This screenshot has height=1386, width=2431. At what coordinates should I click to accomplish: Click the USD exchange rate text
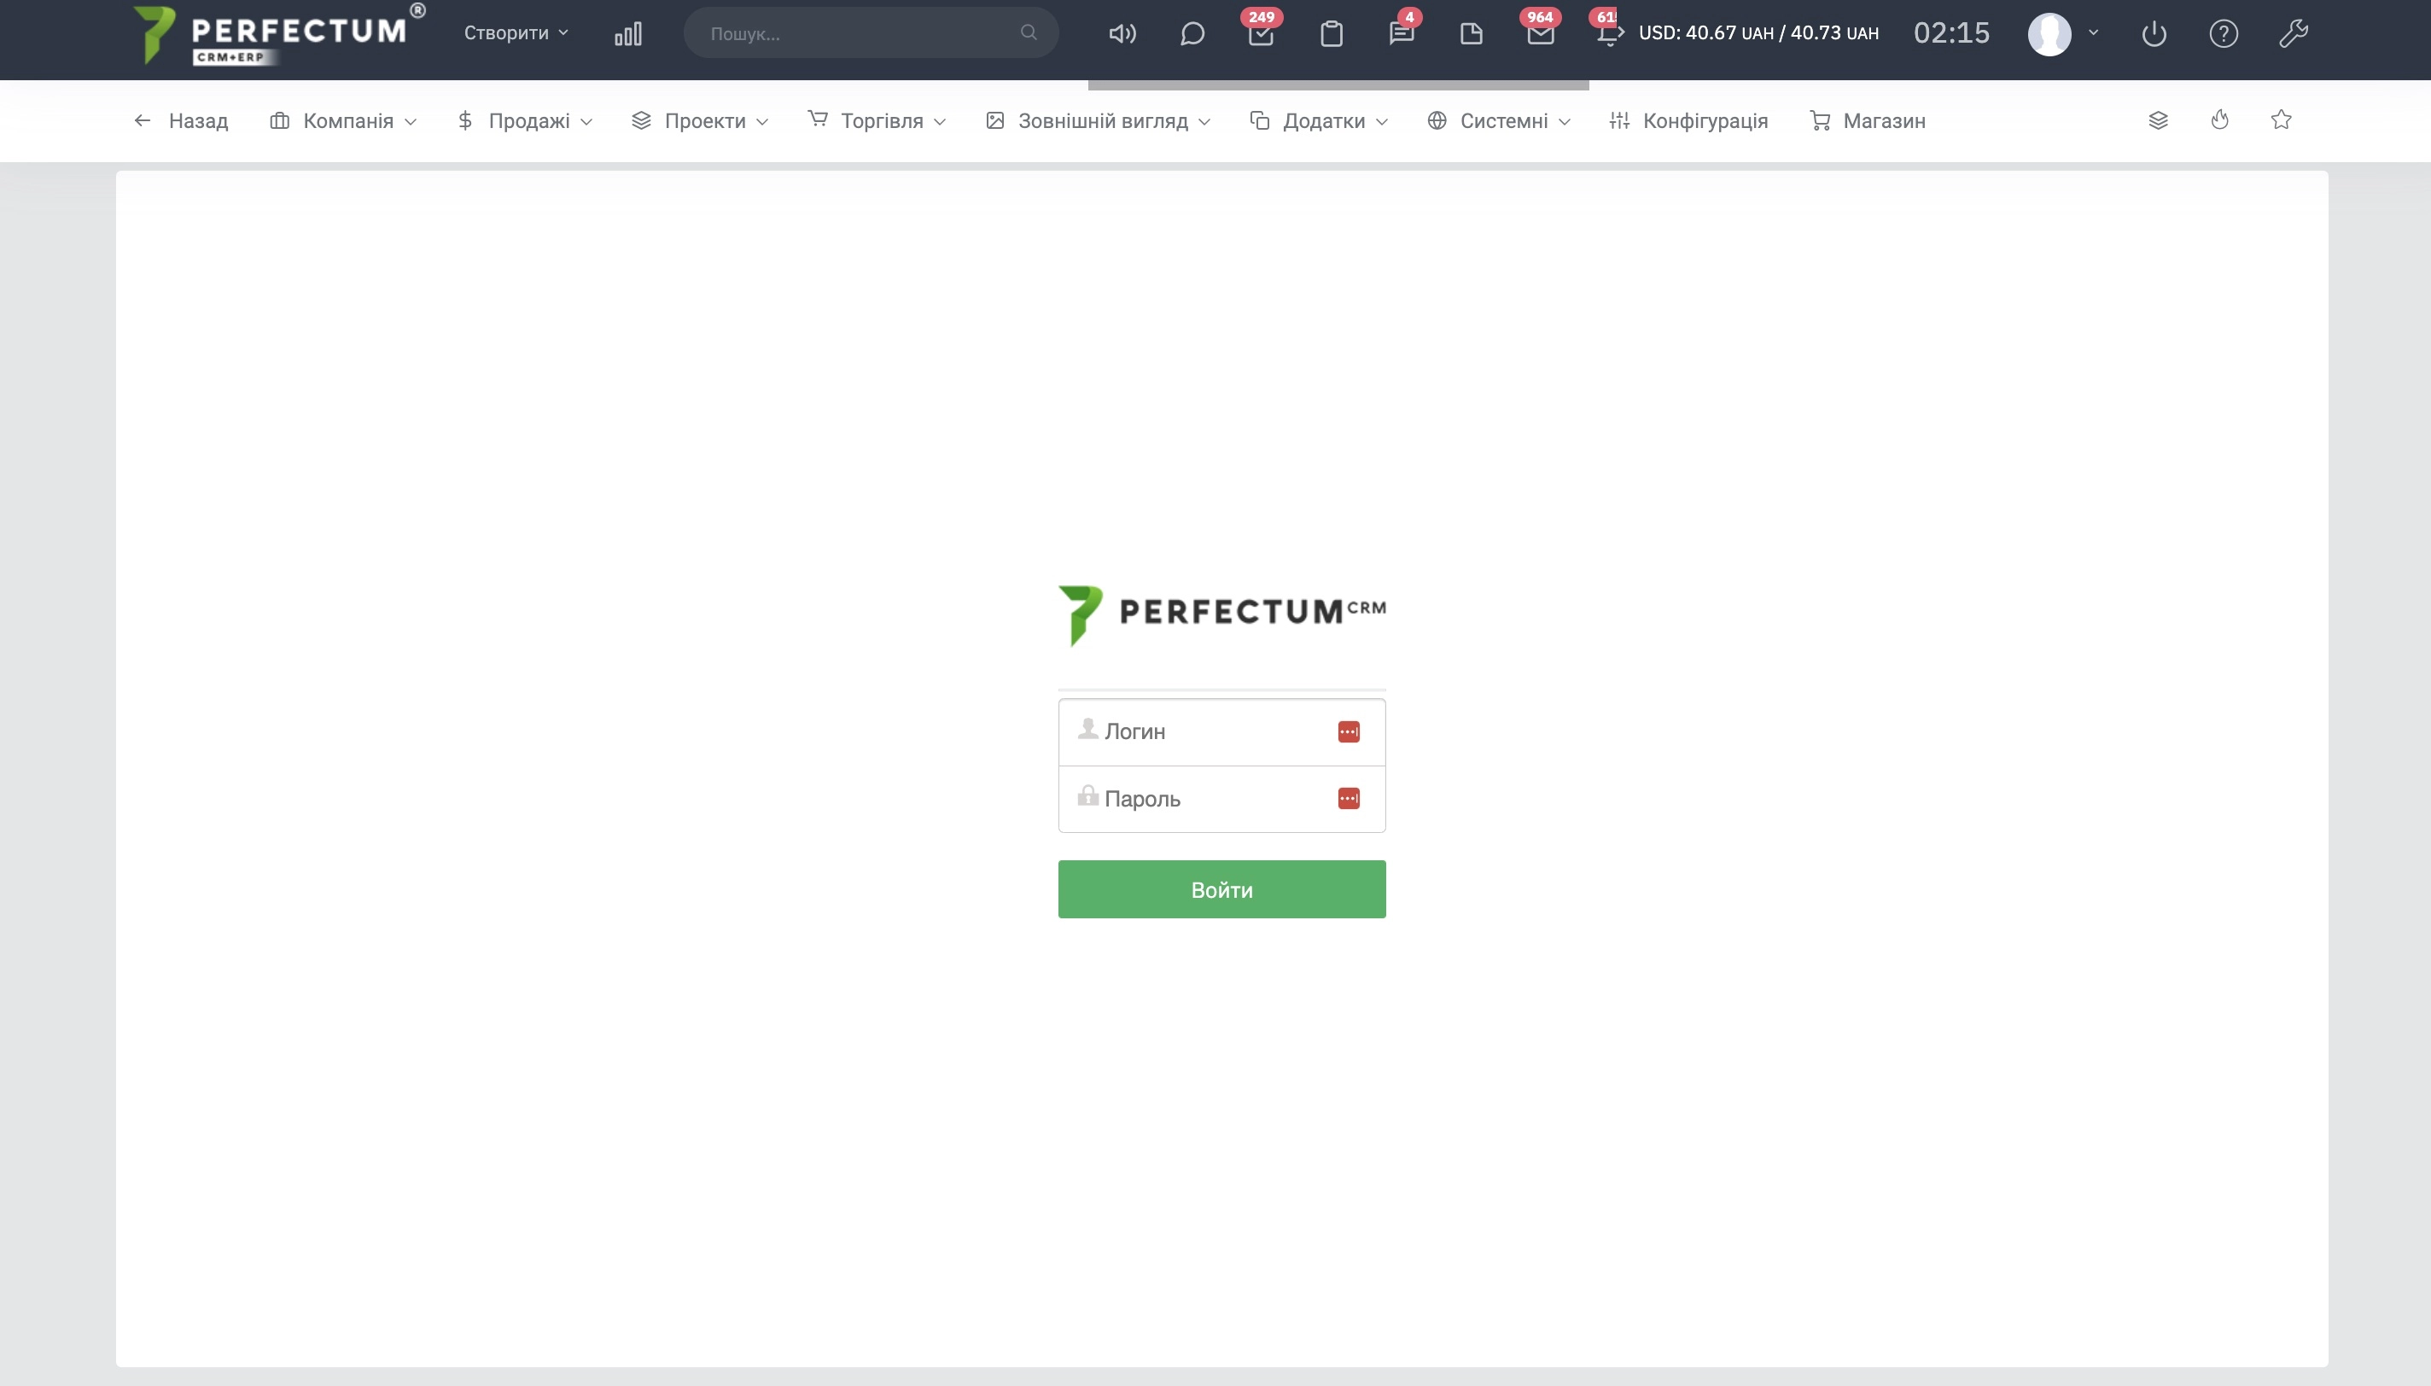[1758, 33]
